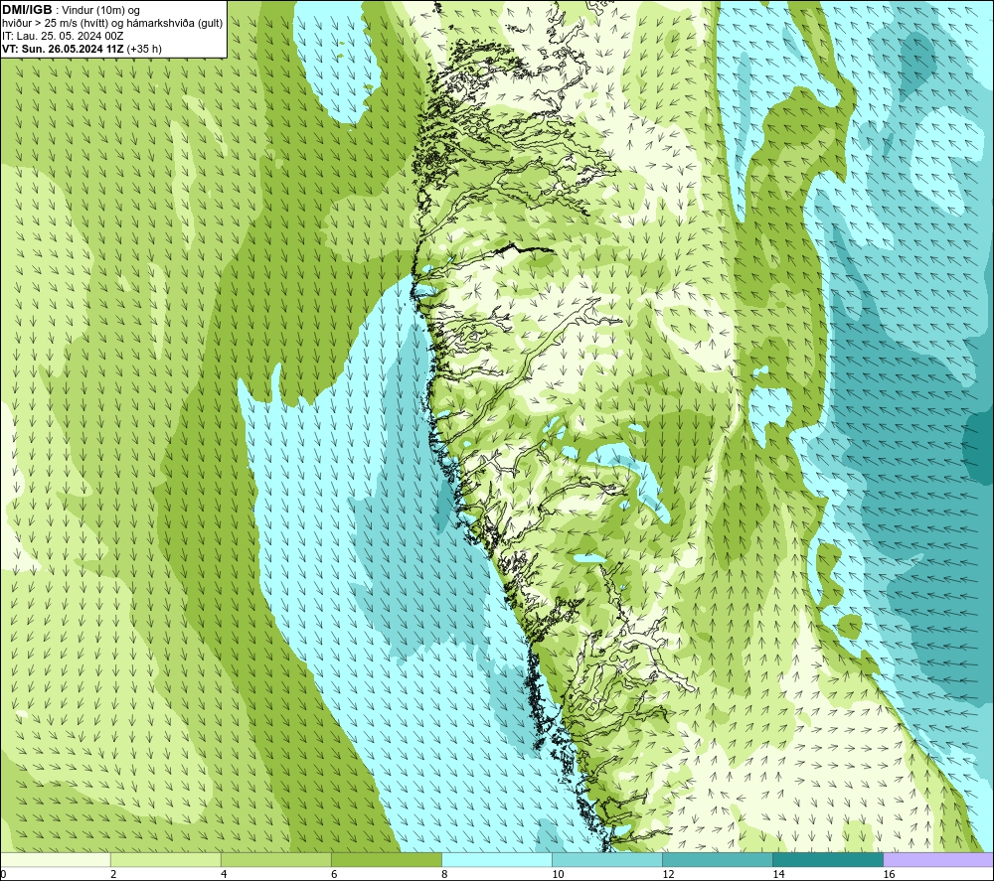Click the 'VT: Sun. 26.05.2024 11Z' line
The width and height of the screenshot is (994, 881).
(63, 49)
